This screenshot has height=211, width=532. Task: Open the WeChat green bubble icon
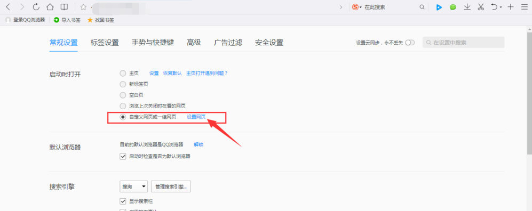click(453, 7)
